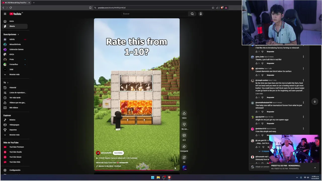Seek on the Short's red progress bar
Viewport: 322px width, 181px height.
pos(137,170)
